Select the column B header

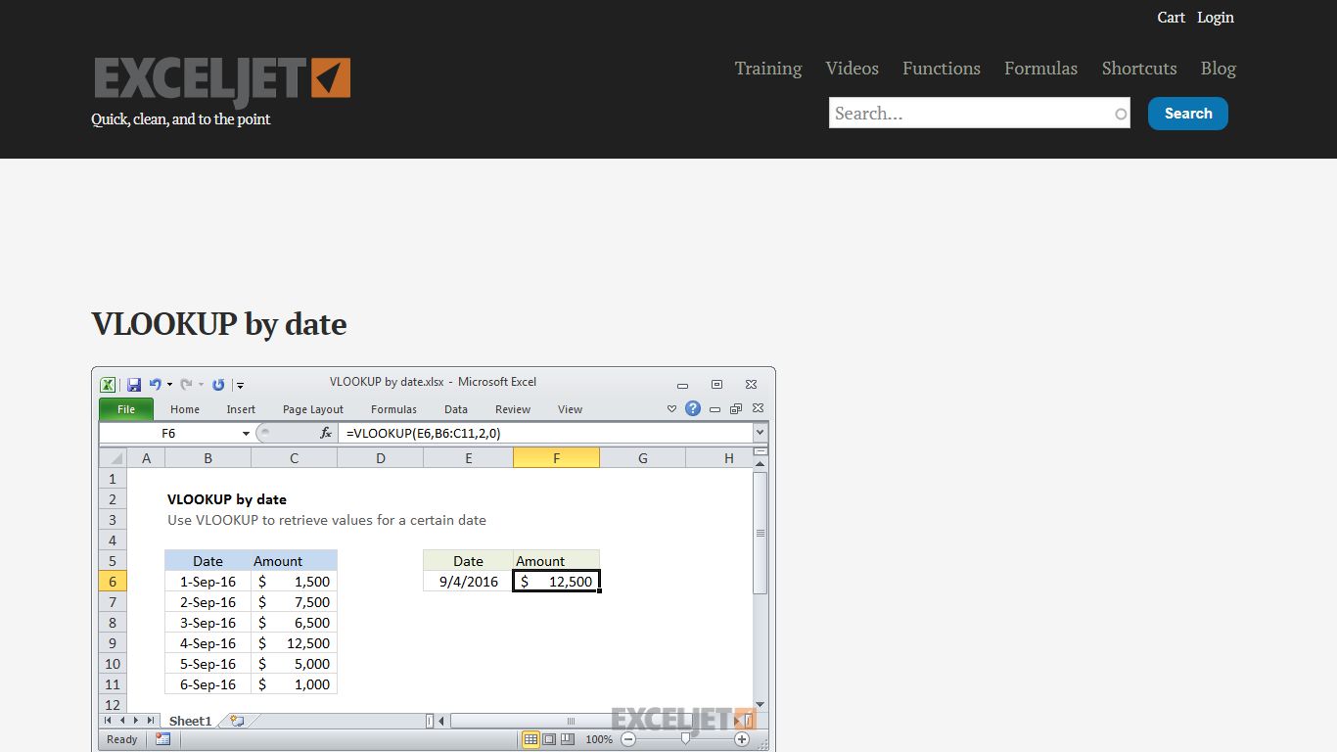coord(207,458)
